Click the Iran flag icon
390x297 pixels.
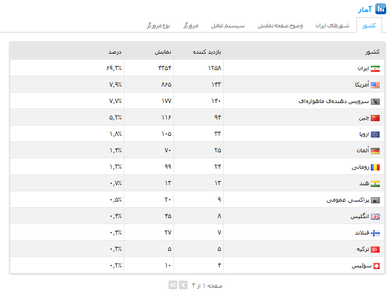point(375,68)
